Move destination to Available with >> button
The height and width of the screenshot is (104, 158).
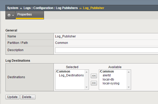pyautogui.click(x=94, y=83)
